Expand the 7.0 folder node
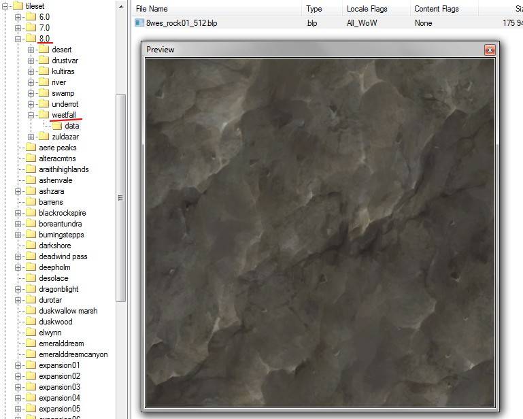The width and height of the screenshot is (523, 419). (18, 28)
